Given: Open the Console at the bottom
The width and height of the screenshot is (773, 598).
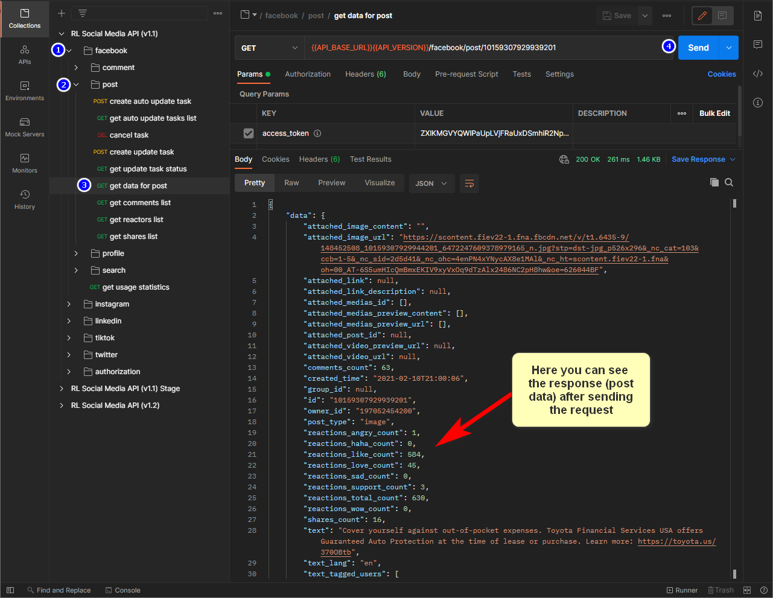Looking at the screenshot, I should tap(122, 590).
